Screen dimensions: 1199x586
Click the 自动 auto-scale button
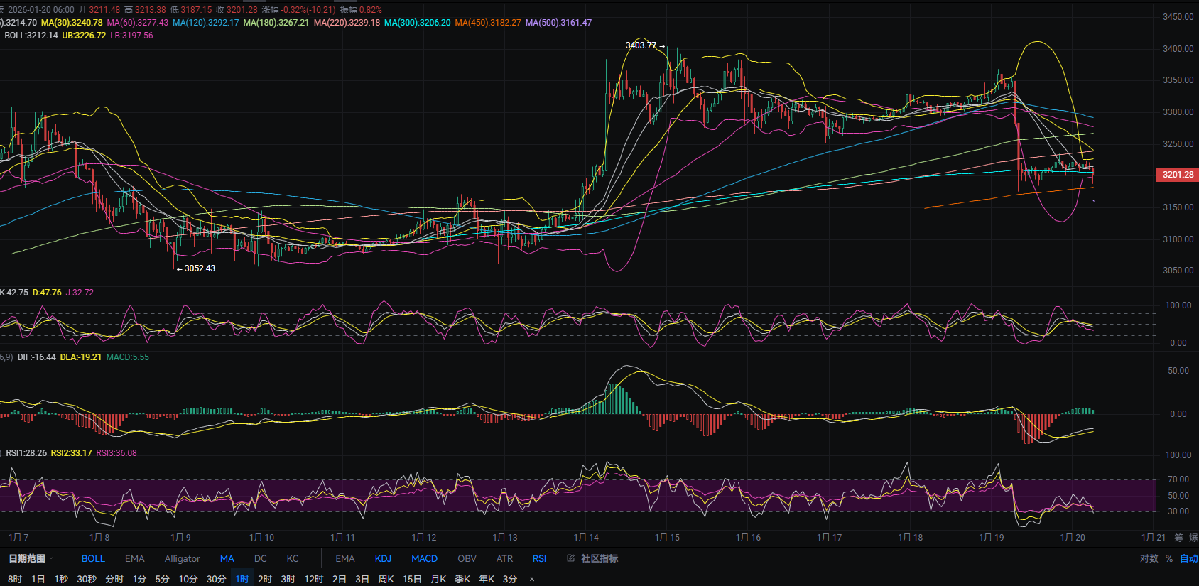[x=1188, y=558]
